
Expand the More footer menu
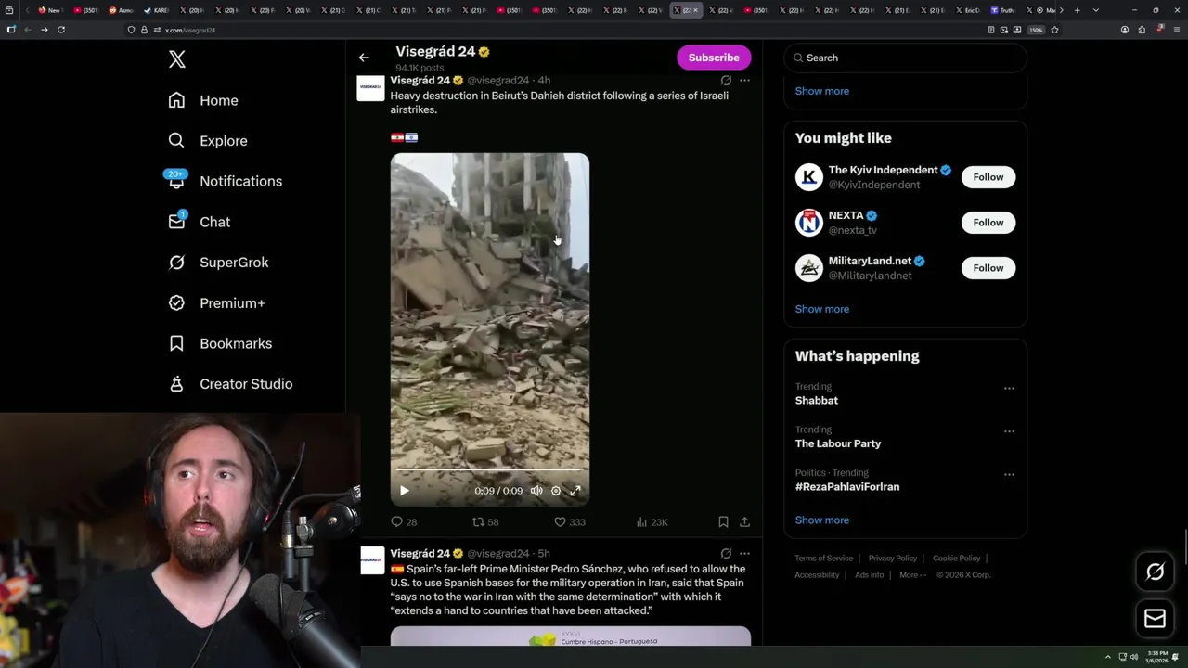pyautogui.click(x=911, y=575)
